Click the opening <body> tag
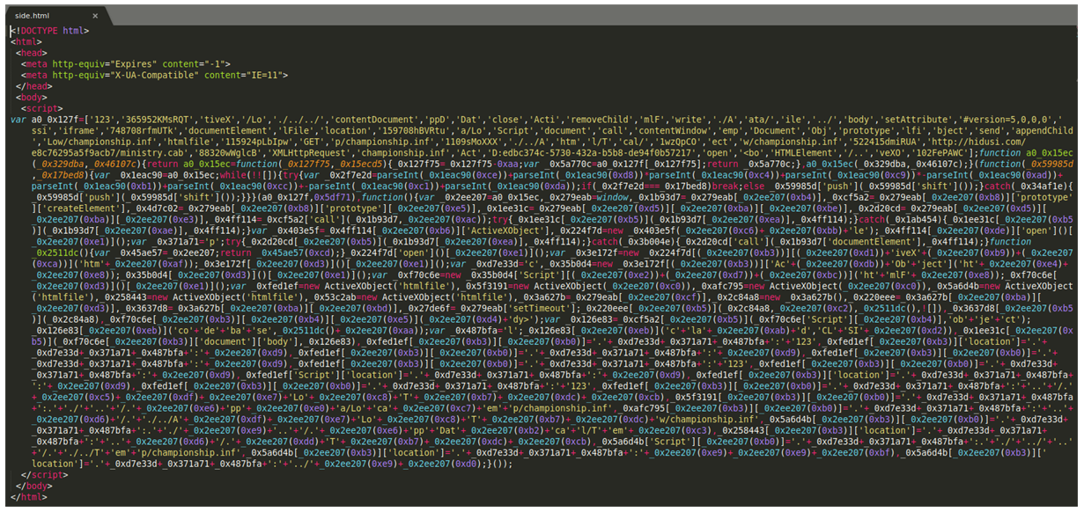This screenshot has height=512, width=1084. pos(31,97)
